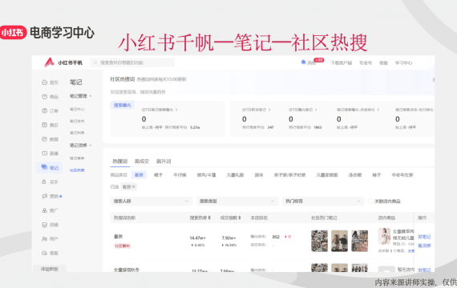457x288 pixels.
Task: Expand 近7日新发笔记 metric arrow
Action: point(269,110)
